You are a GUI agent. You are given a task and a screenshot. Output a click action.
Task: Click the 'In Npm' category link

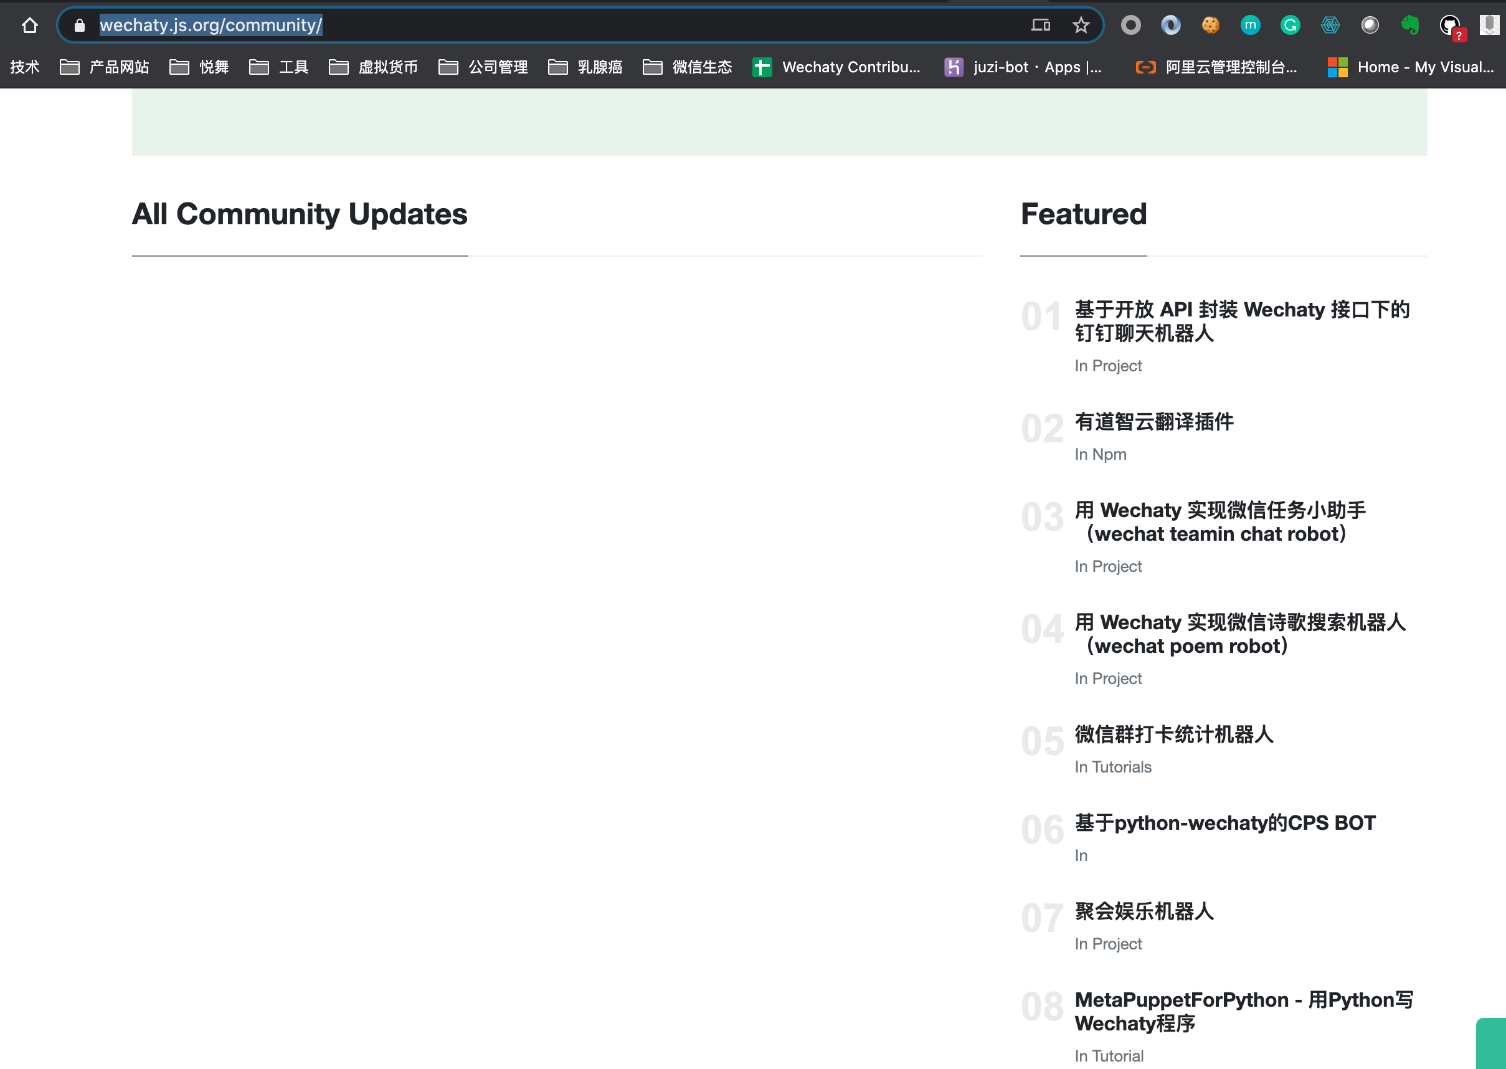pyautogui.click(x=1101, y=454)
